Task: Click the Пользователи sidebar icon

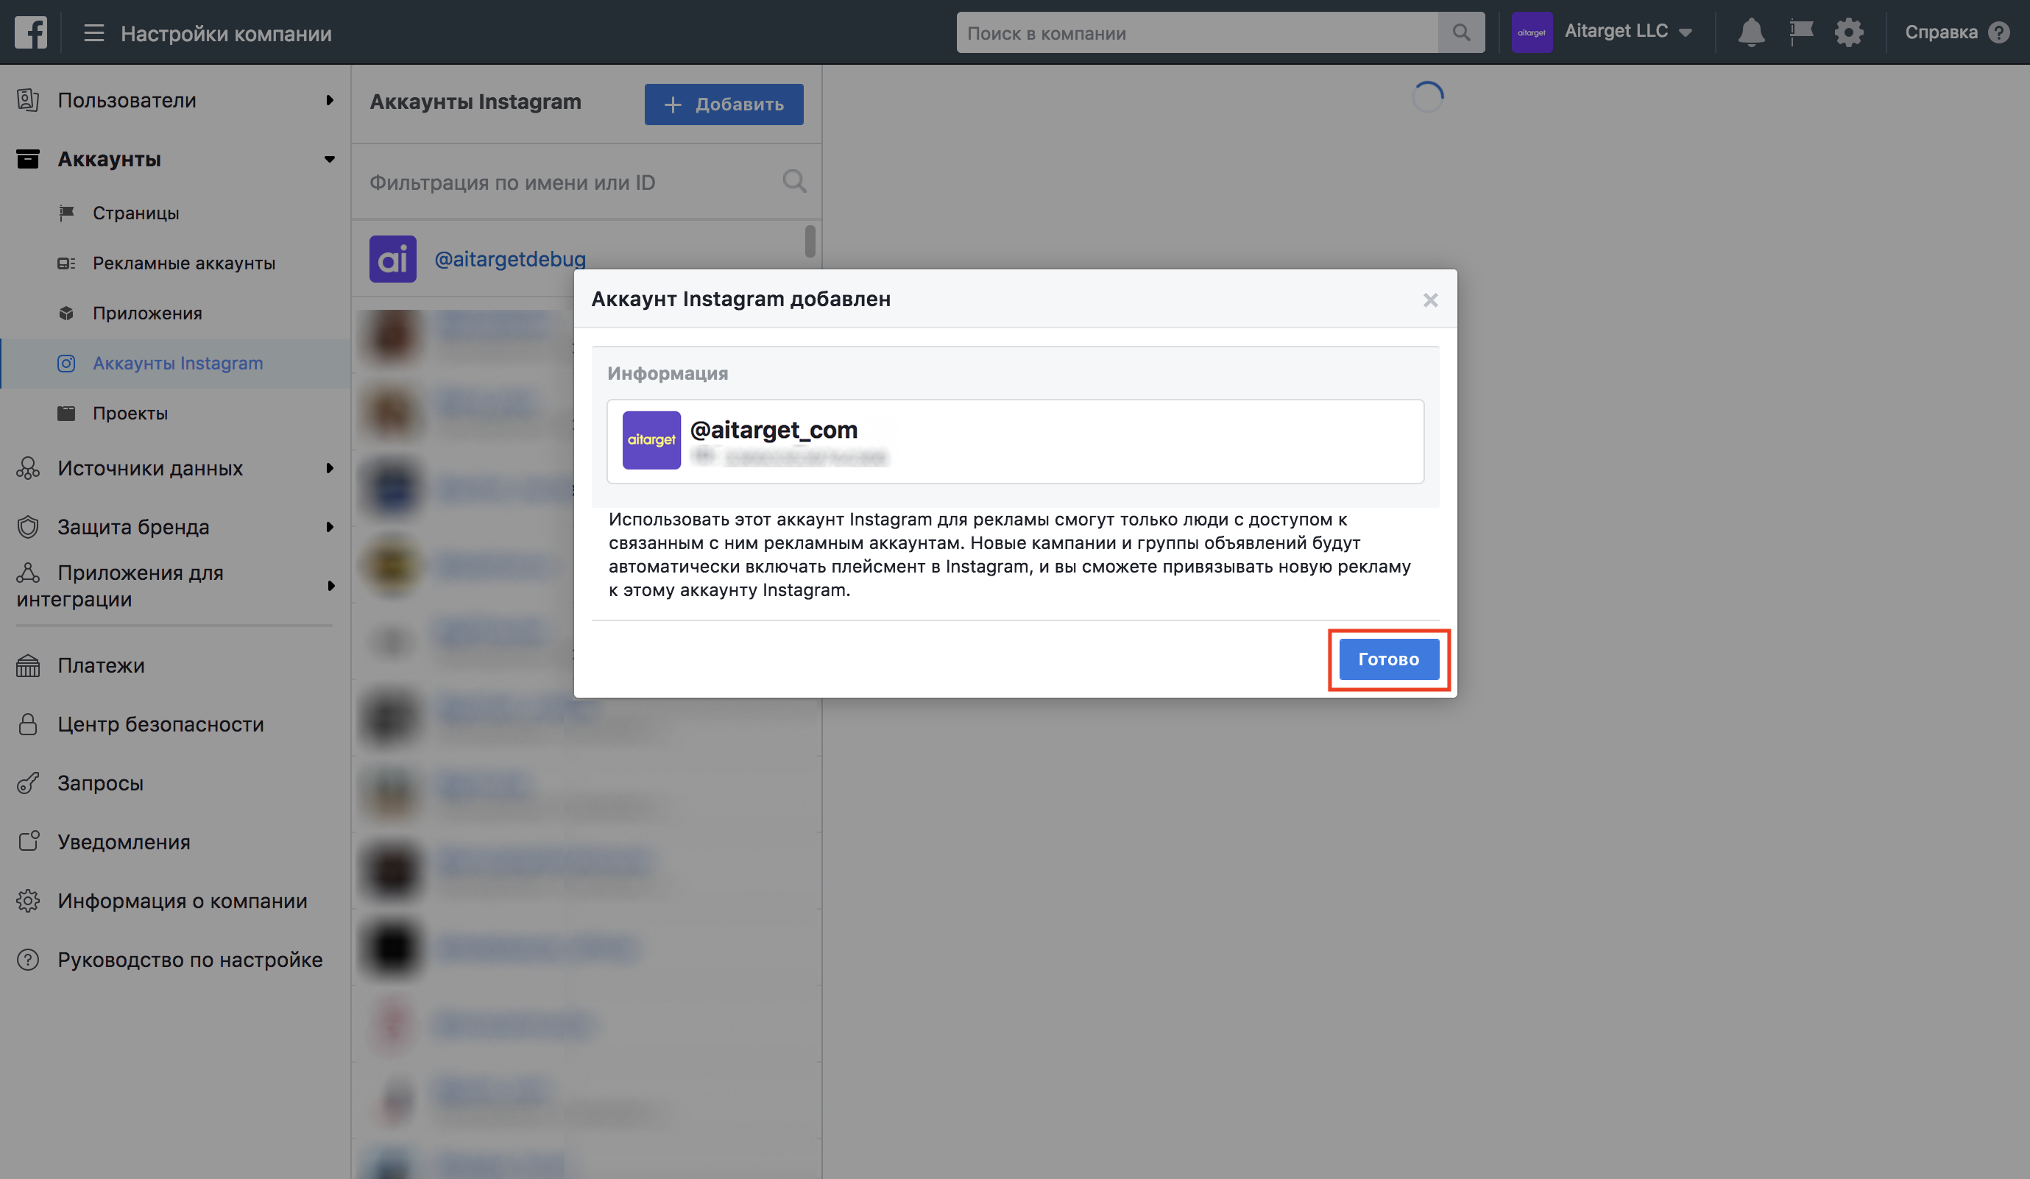Action: [28, 100]
